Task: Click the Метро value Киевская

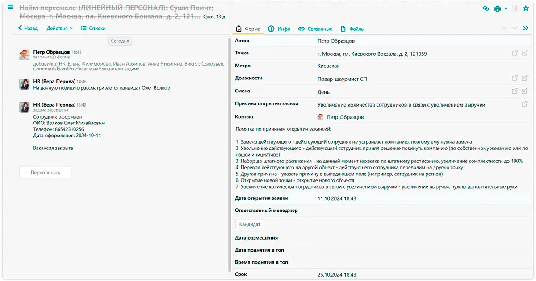Action: coord(328,66)
